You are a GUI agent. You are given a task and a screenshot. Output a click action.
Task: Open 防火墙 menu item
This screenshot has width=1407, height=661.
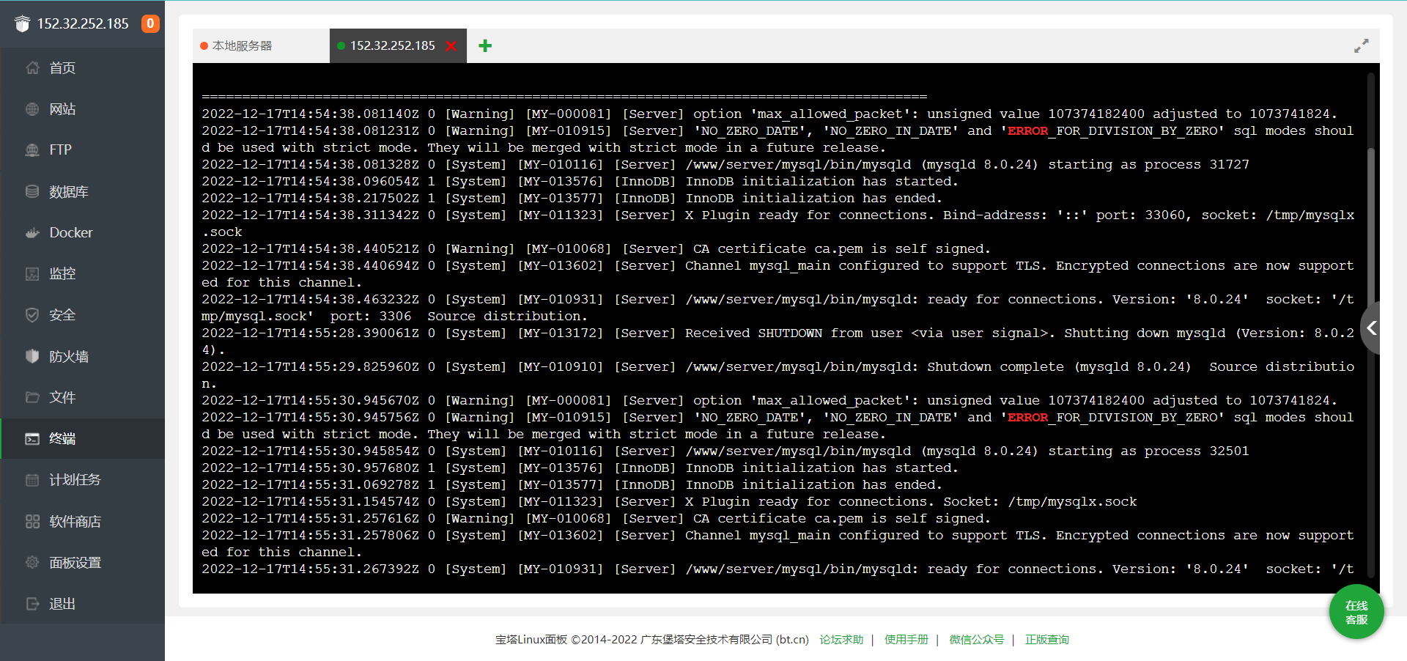click(x=82, y=356)
